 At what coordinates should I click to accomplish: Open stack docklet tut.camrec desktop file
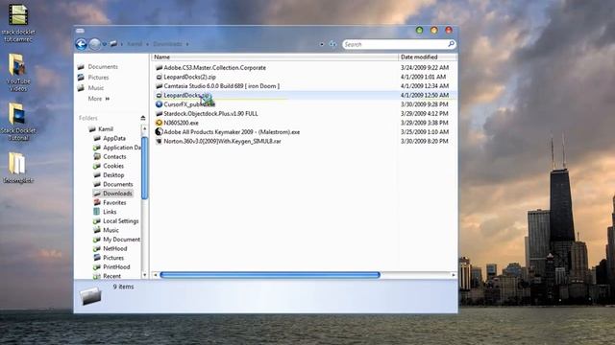(x=18, y=22)
